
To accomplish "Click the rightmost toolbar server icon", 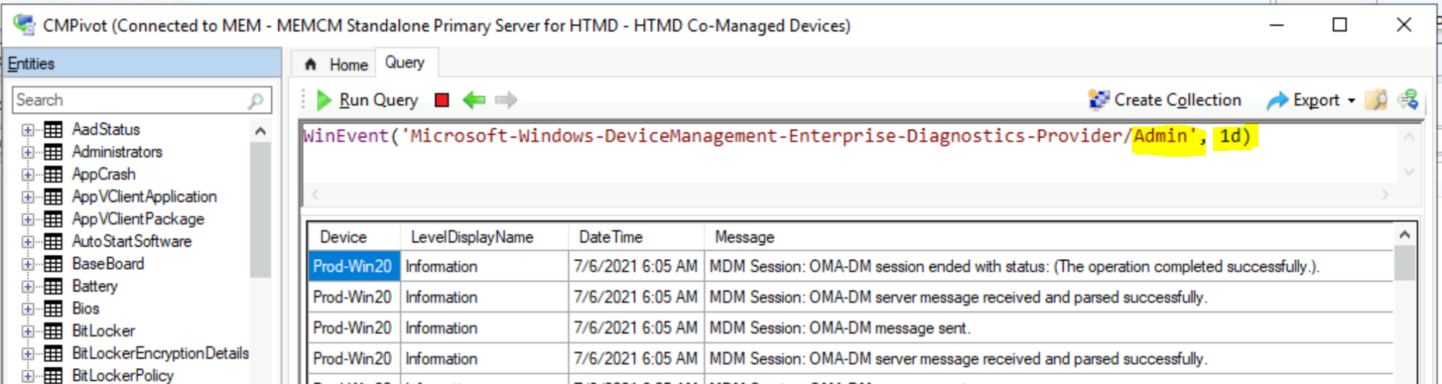I will click(1408, 100).
